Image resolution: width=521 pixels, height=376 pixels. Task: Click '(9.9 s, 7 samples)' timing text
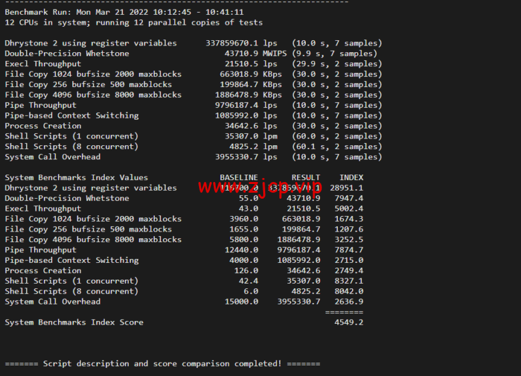[x=335, y=54]
